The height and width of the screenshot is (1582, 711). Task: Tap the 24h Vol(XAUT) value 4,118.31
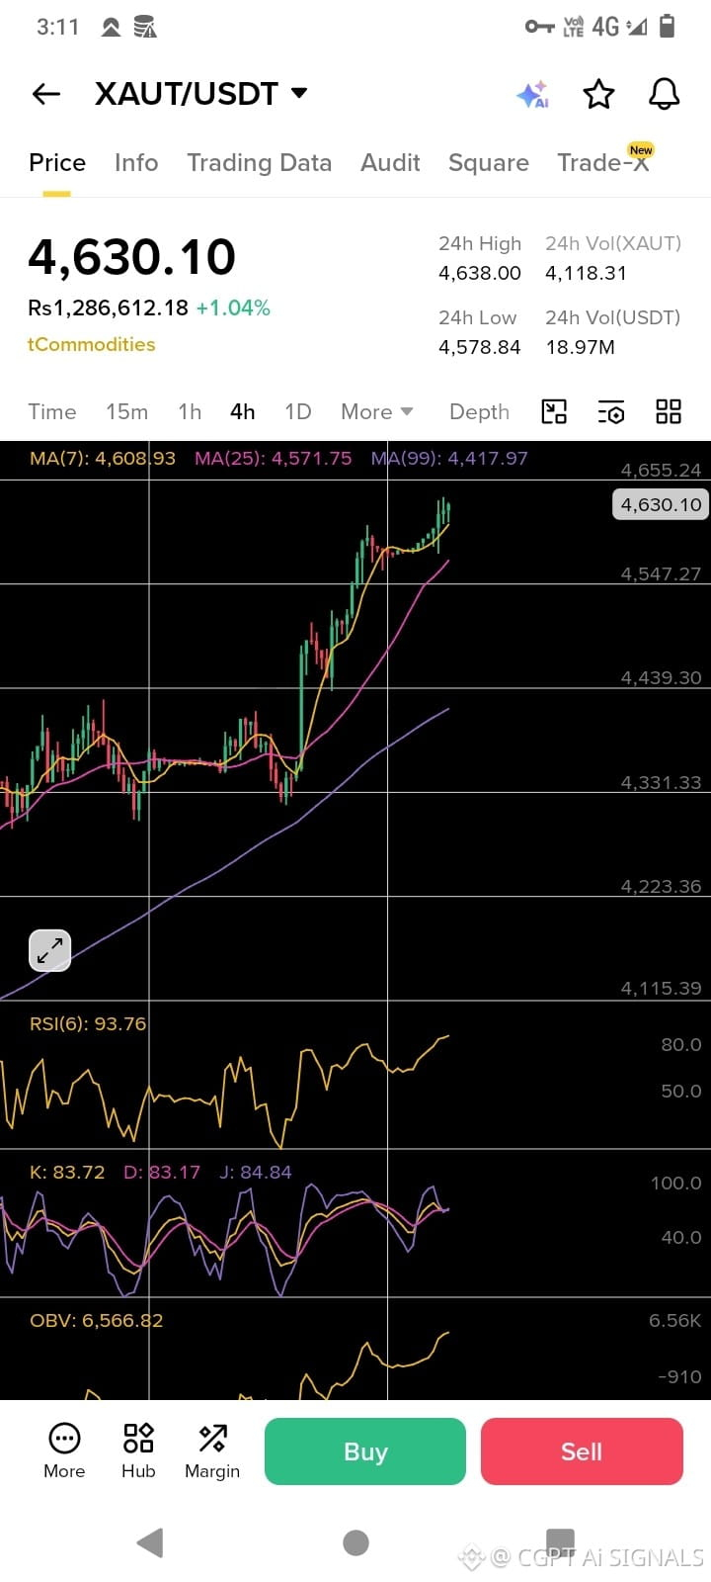point(587,273)
